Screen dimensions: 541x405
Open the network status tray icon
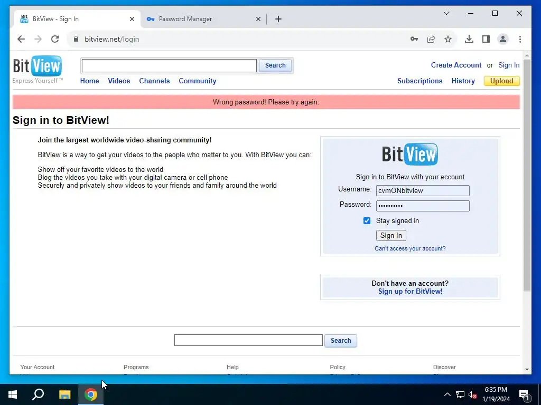460,394
